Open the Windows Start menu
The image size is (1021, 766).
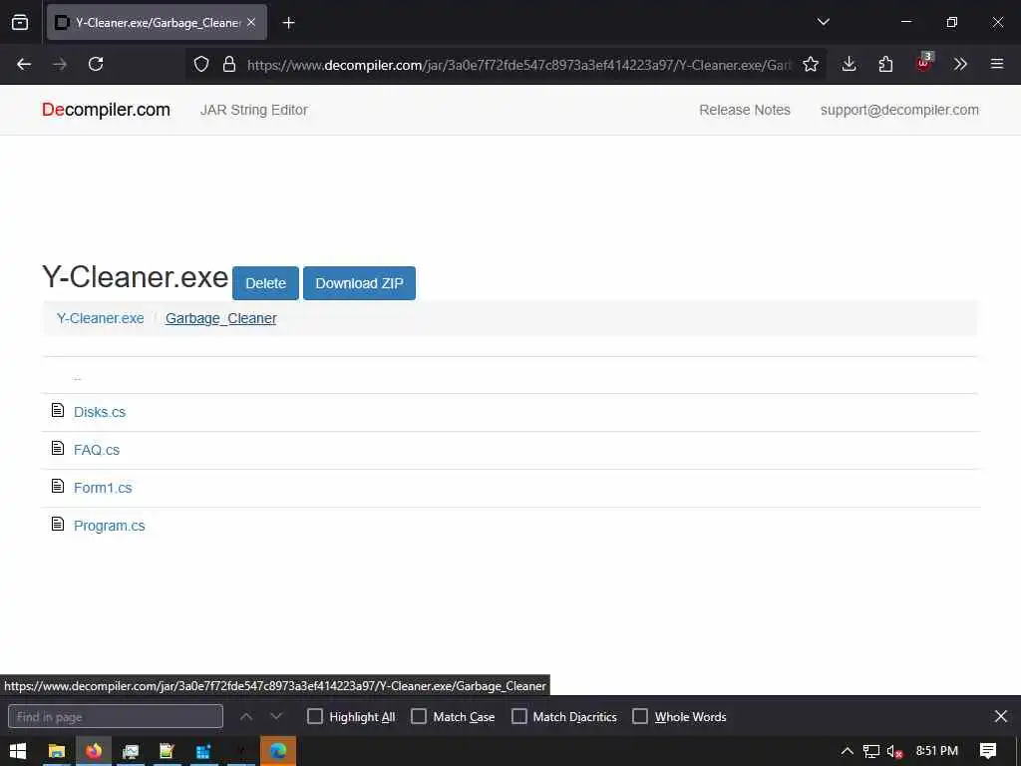(x=18, y=751)
